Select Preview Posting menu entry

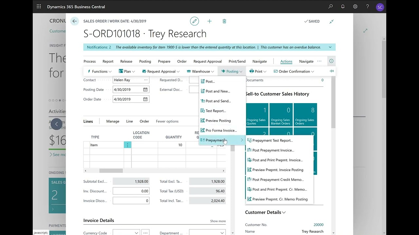click(222, 120)
